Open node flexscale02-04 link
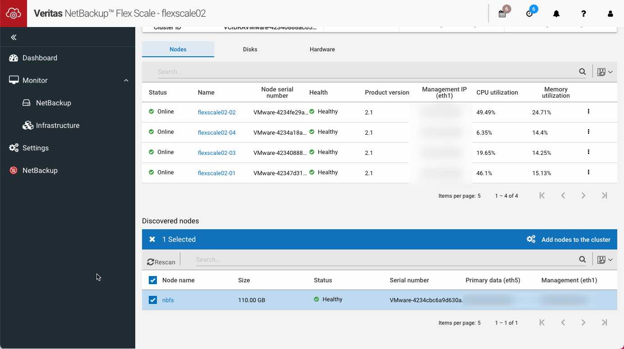624x349 pixels. tap(217, 132)
